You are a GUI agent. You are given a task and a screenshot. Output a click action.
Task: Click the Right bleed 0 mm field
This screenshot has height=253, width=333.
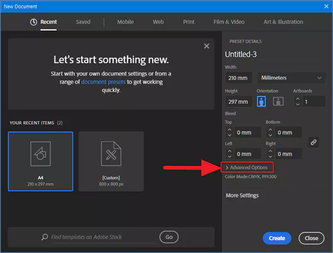click(289, 154)
